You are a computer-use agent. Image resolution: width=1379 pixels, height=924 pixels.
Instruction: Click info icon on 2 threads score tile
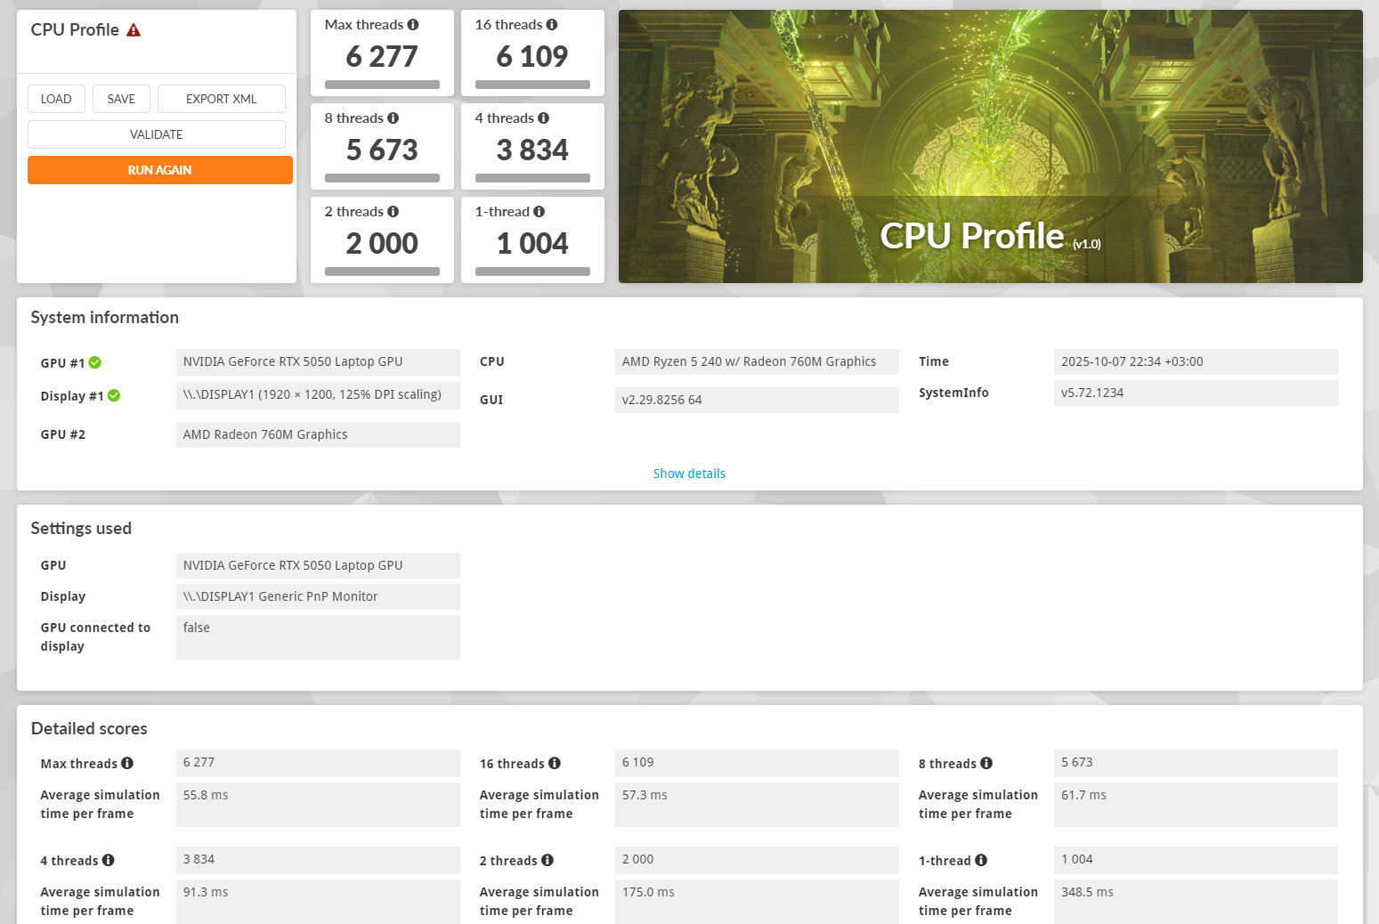point(393,212)
